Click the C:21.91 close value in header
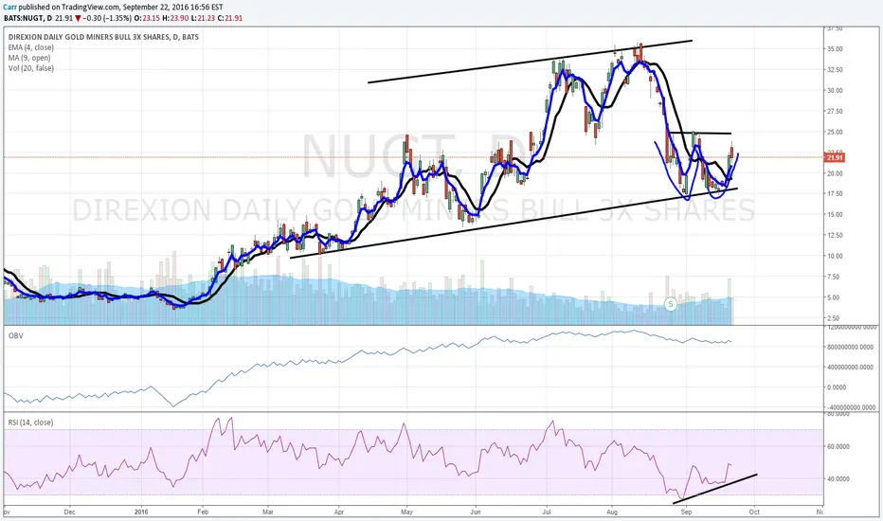Screen dimensions: 883x521 point(229,18)
